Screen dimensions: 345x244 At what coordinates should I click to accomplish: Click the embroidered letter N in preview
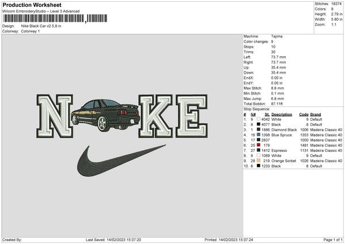coord(55,116)
